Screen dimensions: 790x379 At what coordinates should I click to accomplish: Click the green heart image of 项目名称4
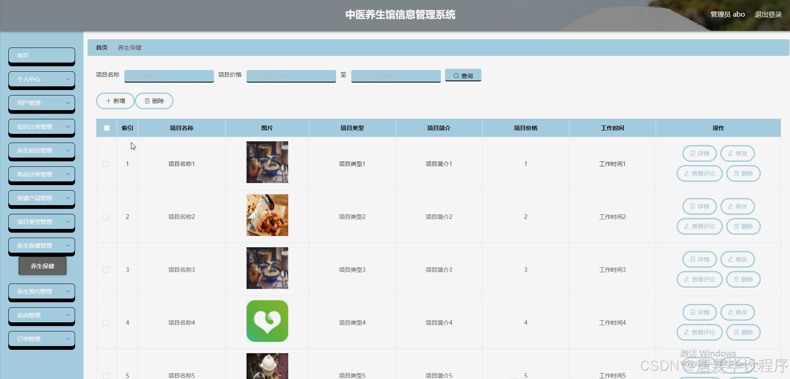(267, 321)
